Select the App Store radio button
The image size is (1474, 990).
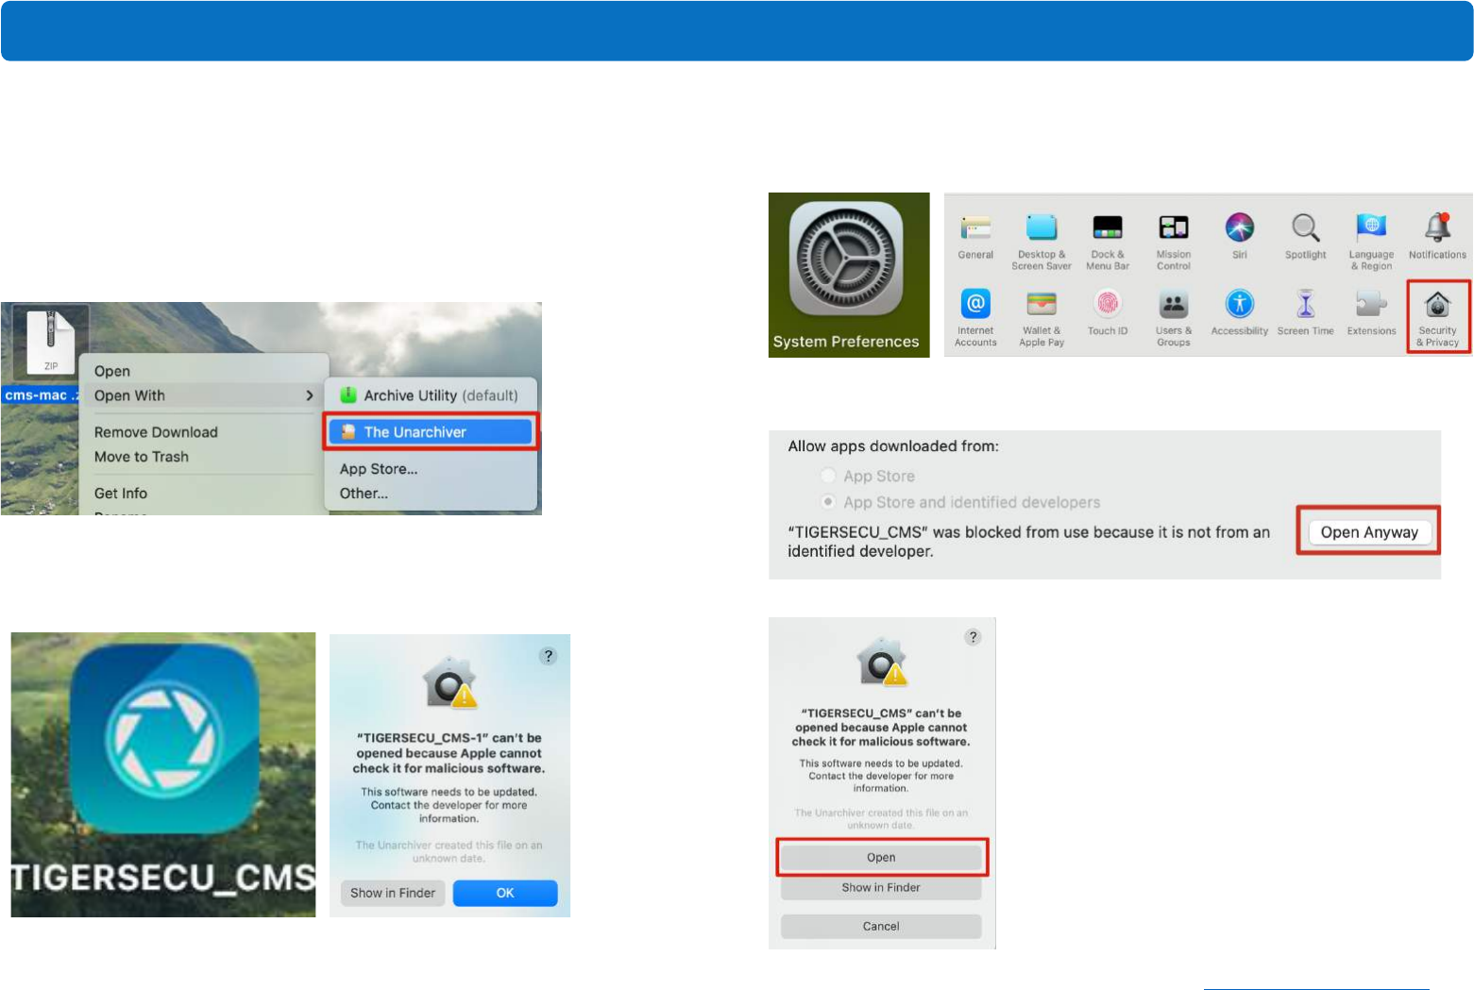click(828, 476)
